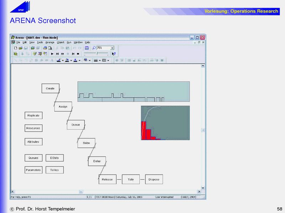Select the Dispose module block

pyautogui.click(x=154, y=179)
